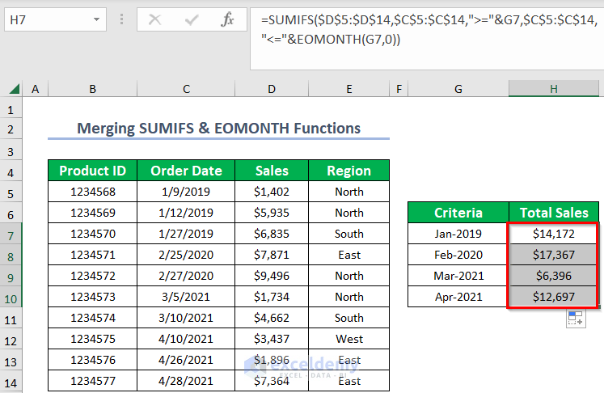
Task: Click the Region header cell
Action: (348, 171)
